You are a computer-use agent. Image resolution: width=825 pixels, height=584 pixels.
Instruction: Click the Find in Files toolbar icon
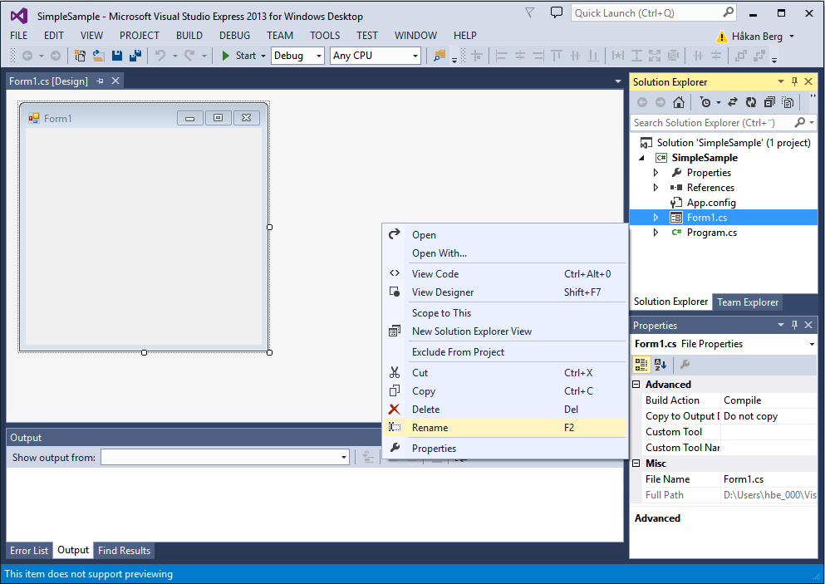point(440,55)
